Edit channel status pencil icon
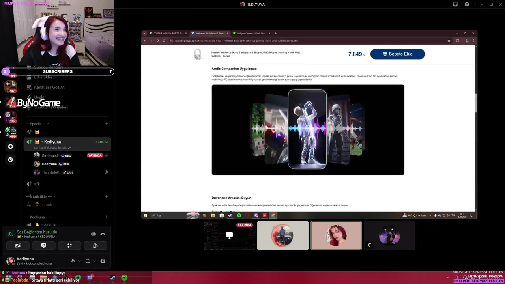The image size is (505, 284). pos(69,148)
